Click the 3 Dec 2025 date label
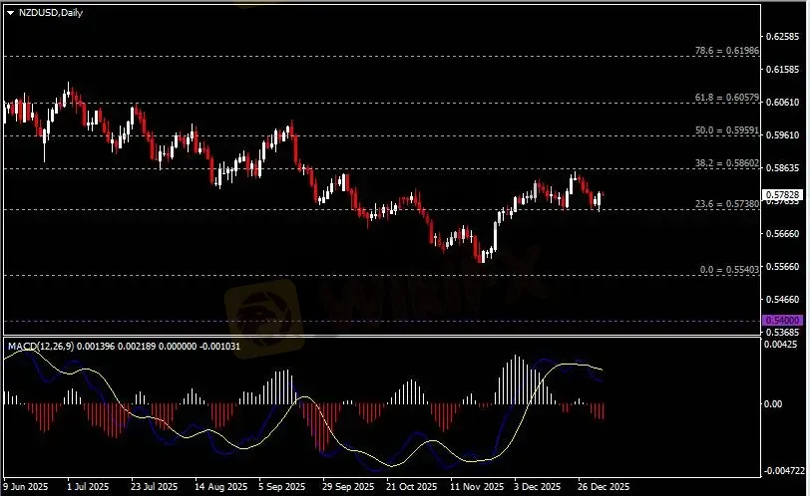Screen dimensions: 810x496 coord(538,487)
